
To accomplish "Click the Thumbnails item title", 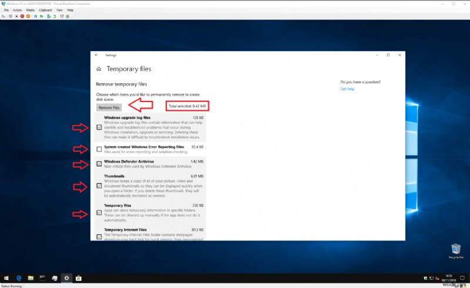I will point(114,176).
